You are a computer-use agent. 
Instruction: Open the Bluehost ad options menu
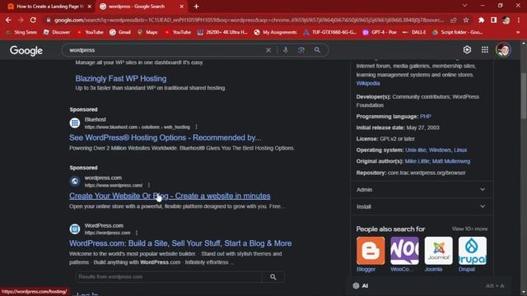pos(196,127)
